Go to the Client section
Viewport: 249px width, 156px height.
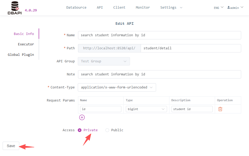pyautogui.click(x=119, y=8)
